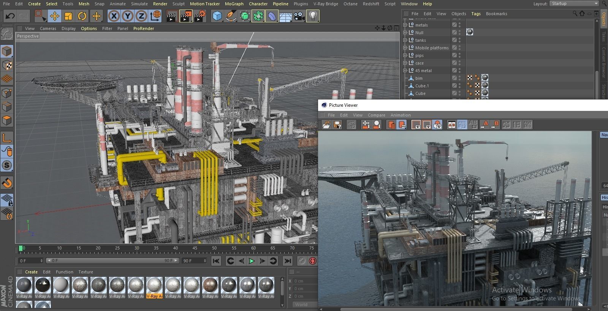The height and width of the screenshot is (311, 608).
Task: Add a floor environment object
Action: (x=285, y=16)
